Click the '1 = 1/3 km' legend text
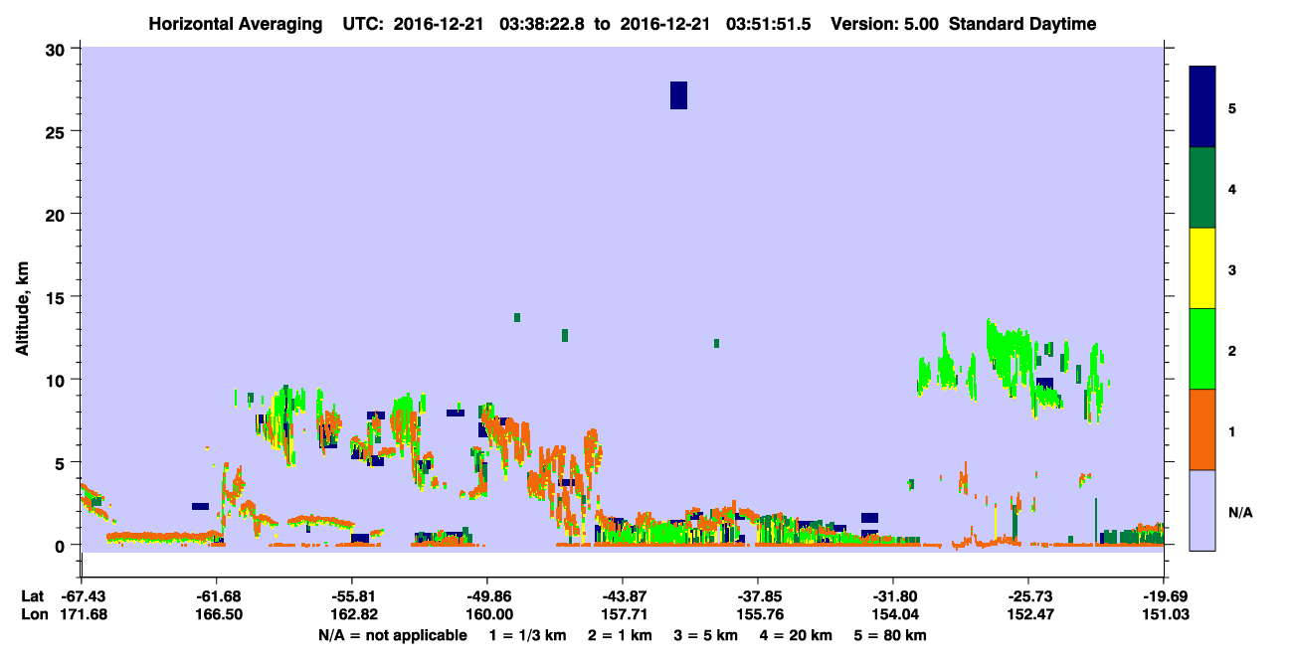Screen dimensions: 1293x663 (528, 635)
